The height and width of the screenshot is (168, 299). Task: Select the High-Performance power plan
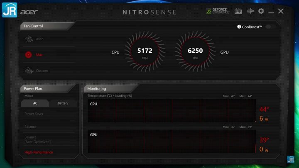click(39, 152)
